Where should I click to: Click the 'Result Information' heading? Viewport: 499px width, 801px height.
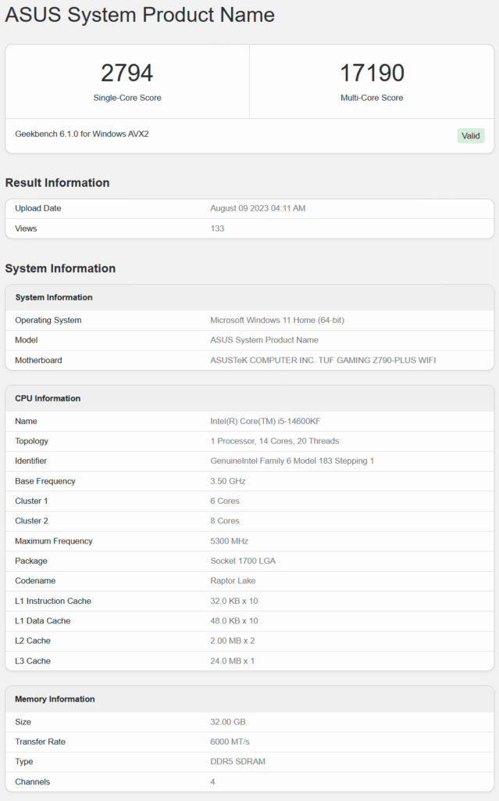point(57,183)
